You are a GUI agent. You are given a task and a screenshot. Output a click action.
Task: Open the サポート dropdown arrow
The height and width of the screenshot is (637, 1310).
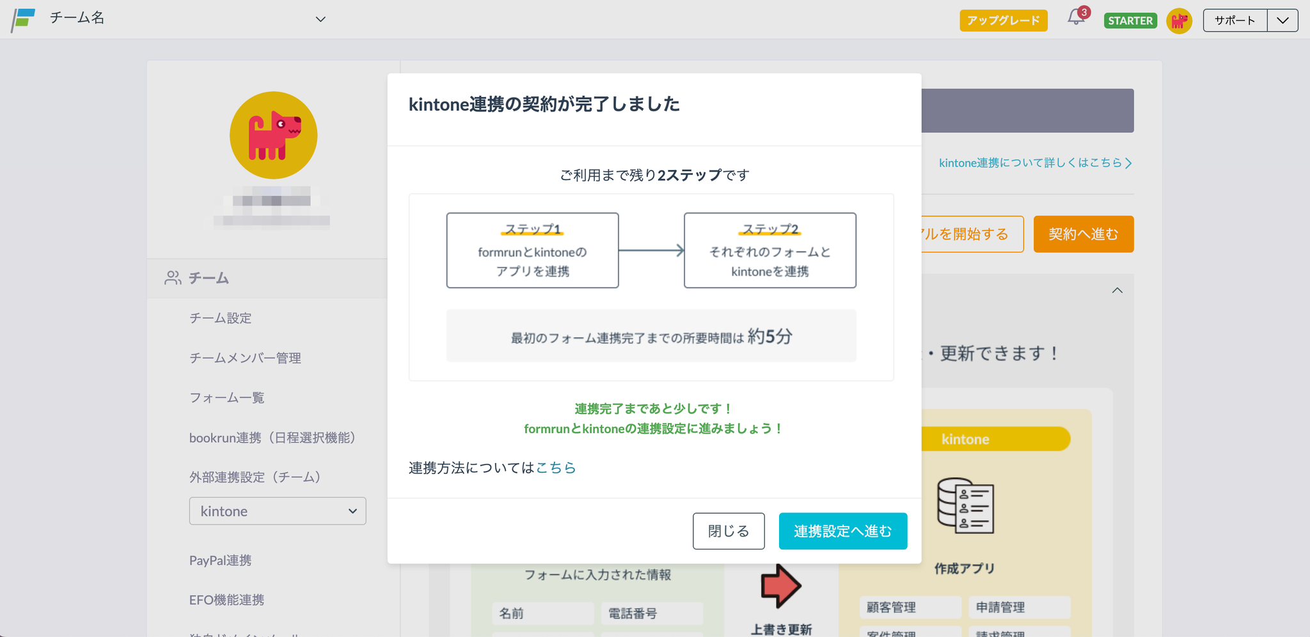point(1282,20)
